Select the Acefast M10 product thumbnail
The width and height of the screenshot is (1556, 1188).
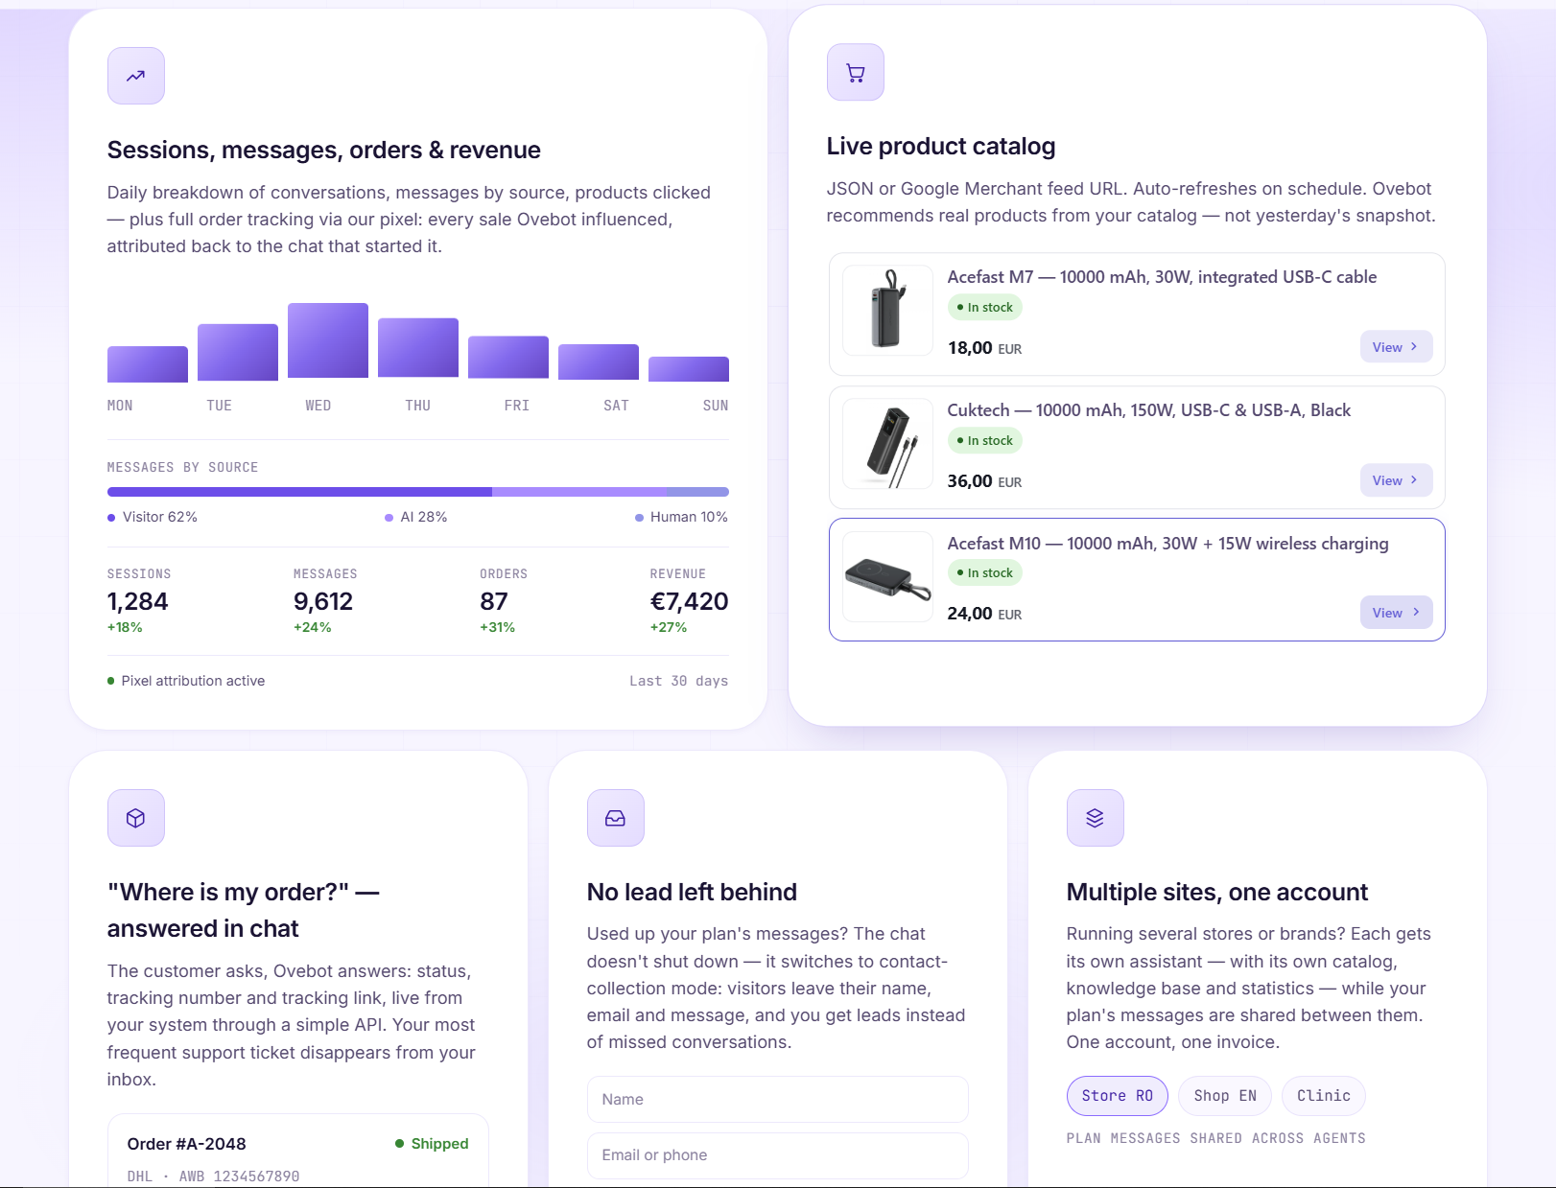tap(887, 576)
